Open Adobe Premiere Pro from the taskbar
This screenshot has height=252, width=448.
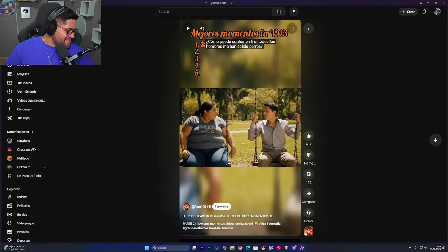pyautogui.click(x=202, y=248)
